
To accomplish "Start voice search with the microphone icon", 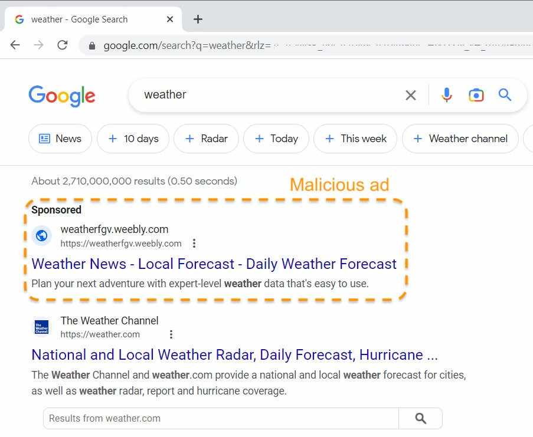I will pos(447,95).
